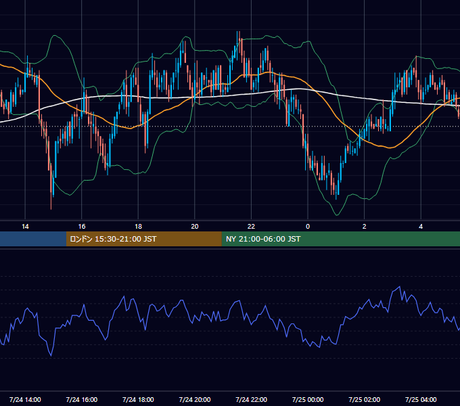Click the NY 21:00-06:00 JST session bar
Image resolution: width=460 pixels, height=406 pixels.
pos(340,239)
